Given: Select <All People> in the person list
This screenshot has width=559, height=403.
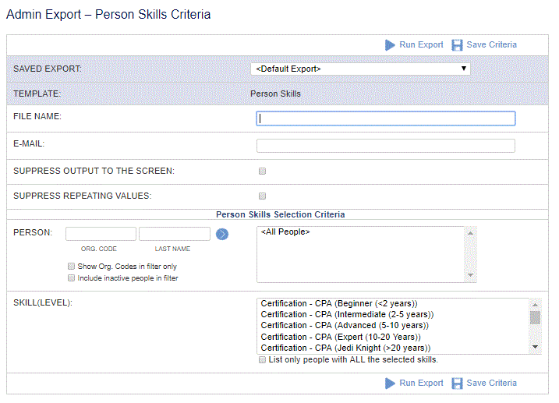Looking at the screenshot, I should (285, 232).
